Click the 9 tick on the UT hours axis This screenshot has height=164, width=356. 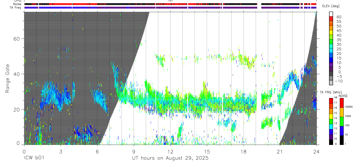pos(134,151)
